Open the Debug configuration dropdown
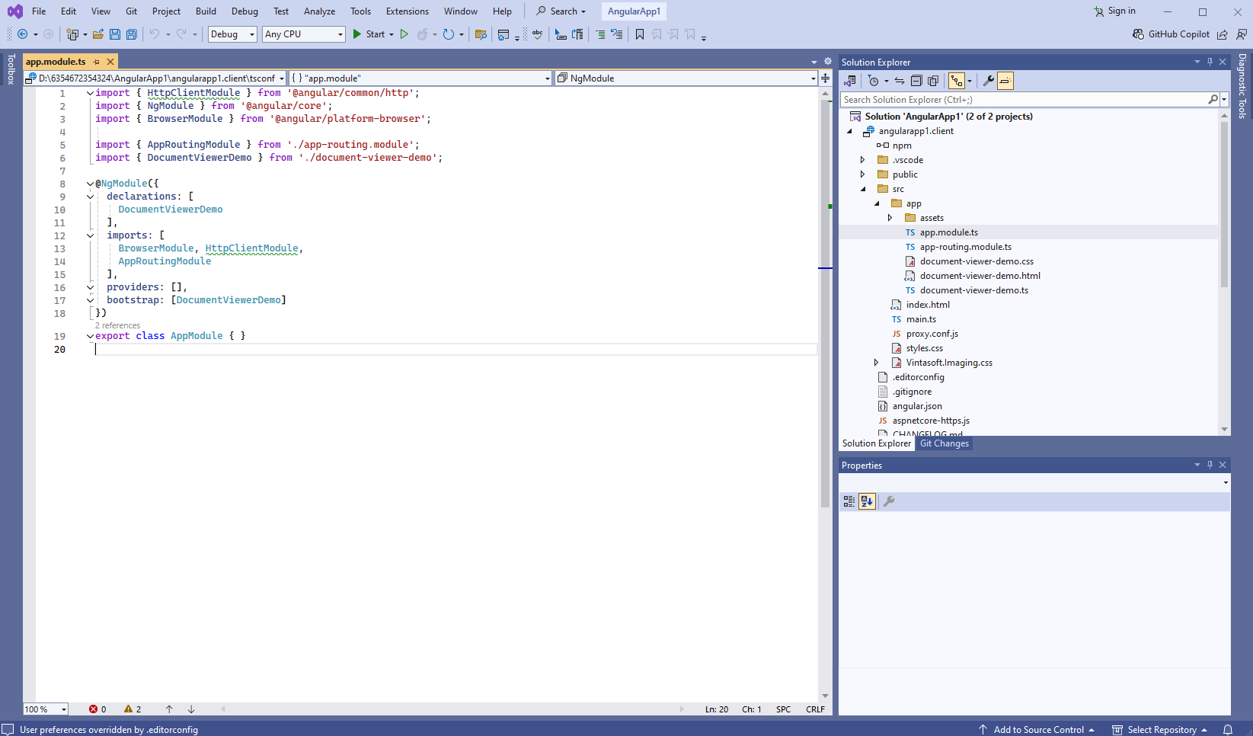The height and width of the screenshot is (736, 1253). point(232,34)
